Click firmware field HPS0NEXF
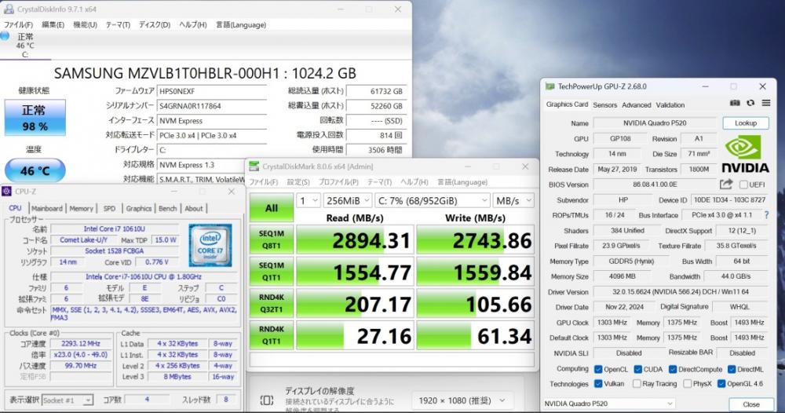This screenshot has width=785, height=413. [x=212, y=92]
